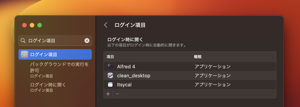The image size is (300, 107).
Task: Zoom the window with green button
Action: [x=39, y=25]
